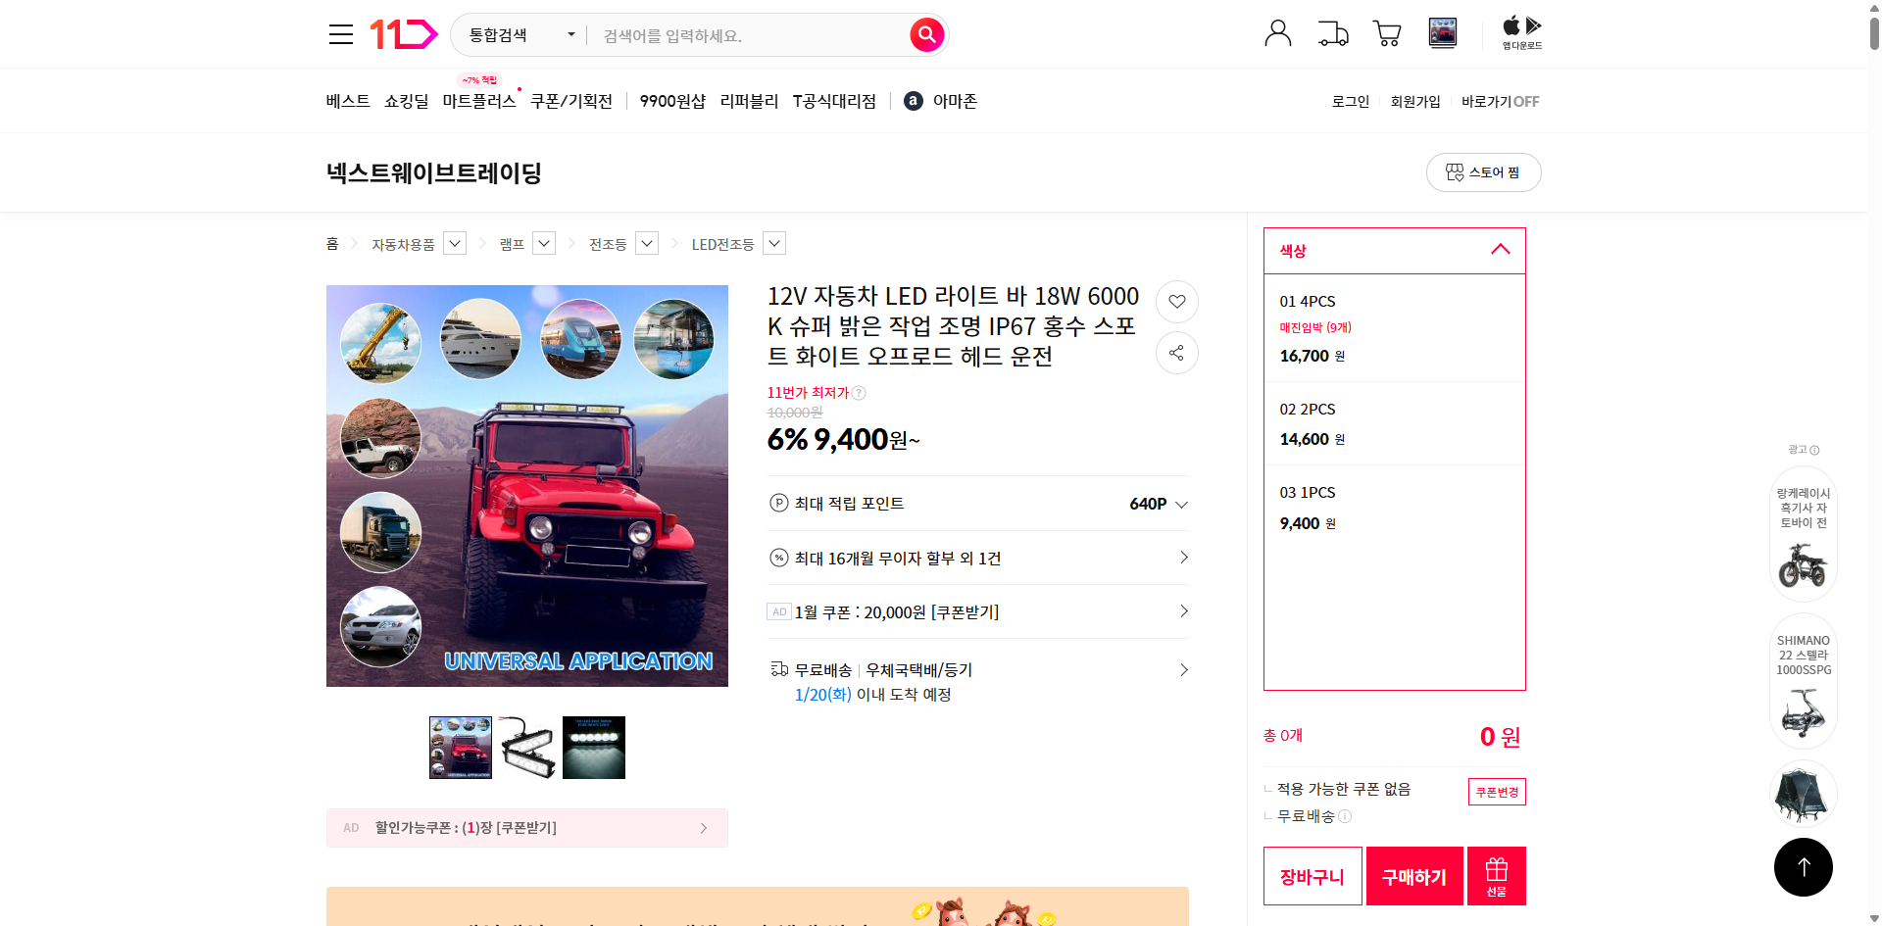Expand the 자동차용품 breadcrumb dropdown
The height and width of the screenshot is (926, 1882).
pyautogui.click(x=454, y=243)
